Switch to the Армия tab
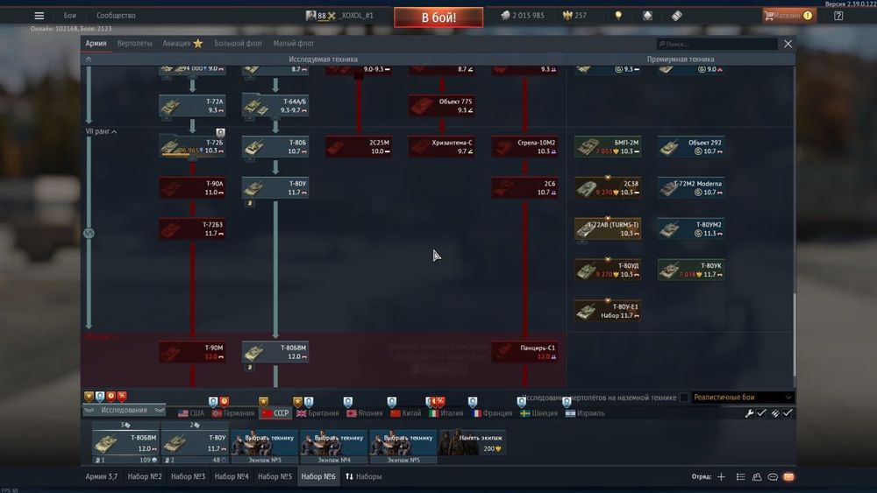Viewport: 877px width, 493px height. 96,43
